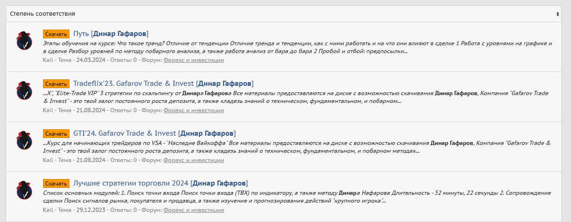
Task: Open GTI'24. Gafarov Trade & Invest thread
Action: 154,133
